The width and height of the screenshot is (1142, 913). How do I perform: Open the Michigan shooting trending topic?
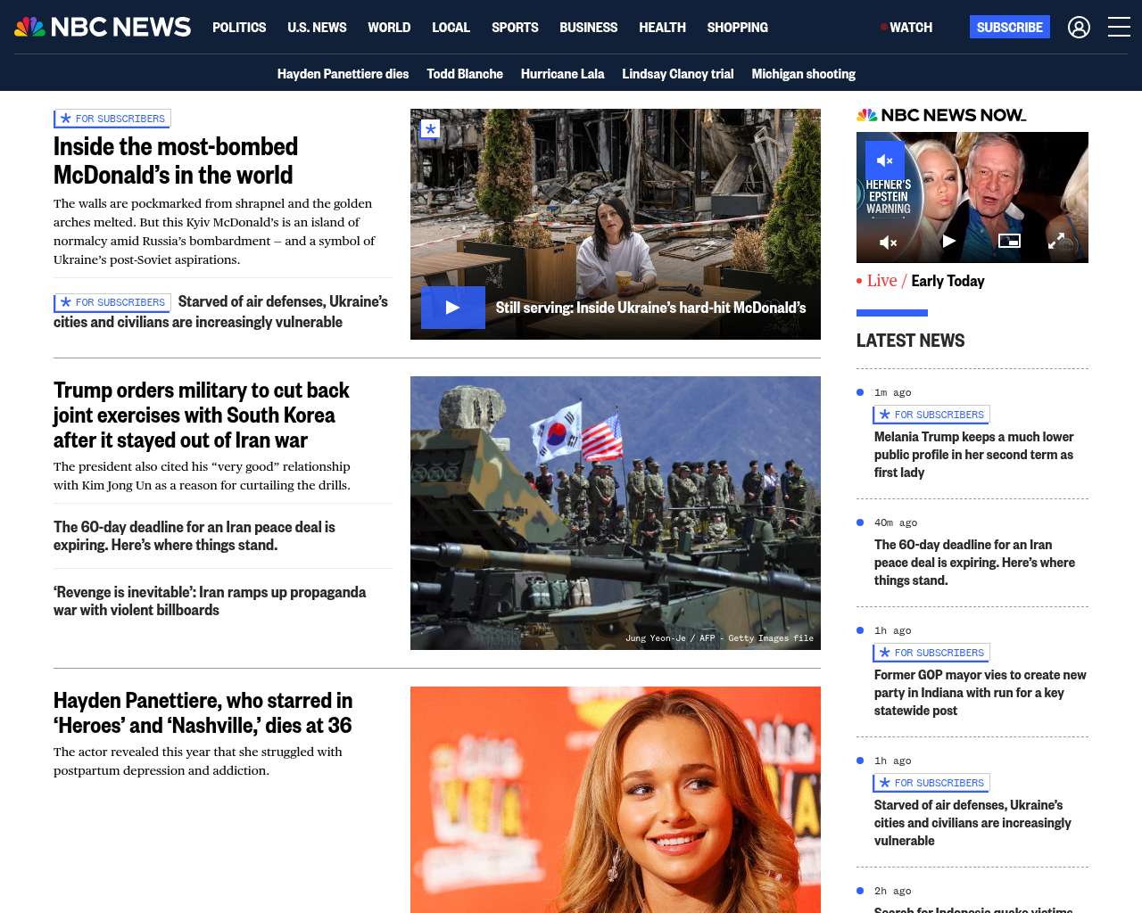[x=803, y=74]
